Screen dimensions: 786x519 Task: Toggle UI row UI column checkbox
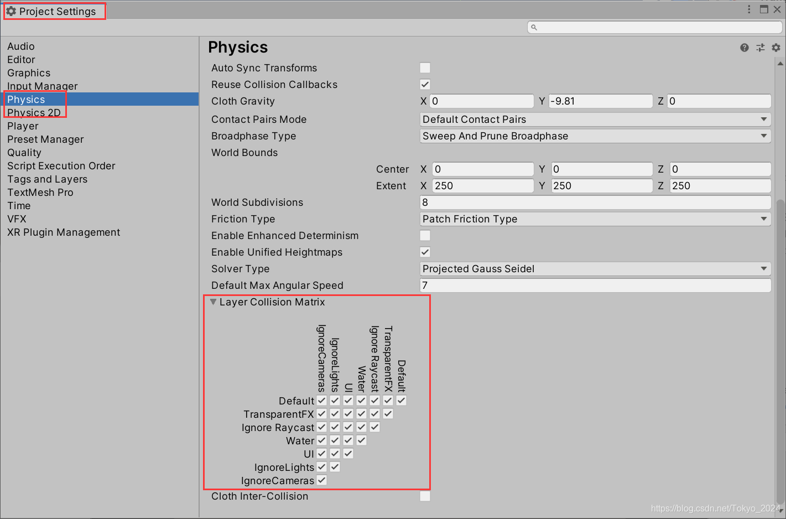click(x=348, y=453)
